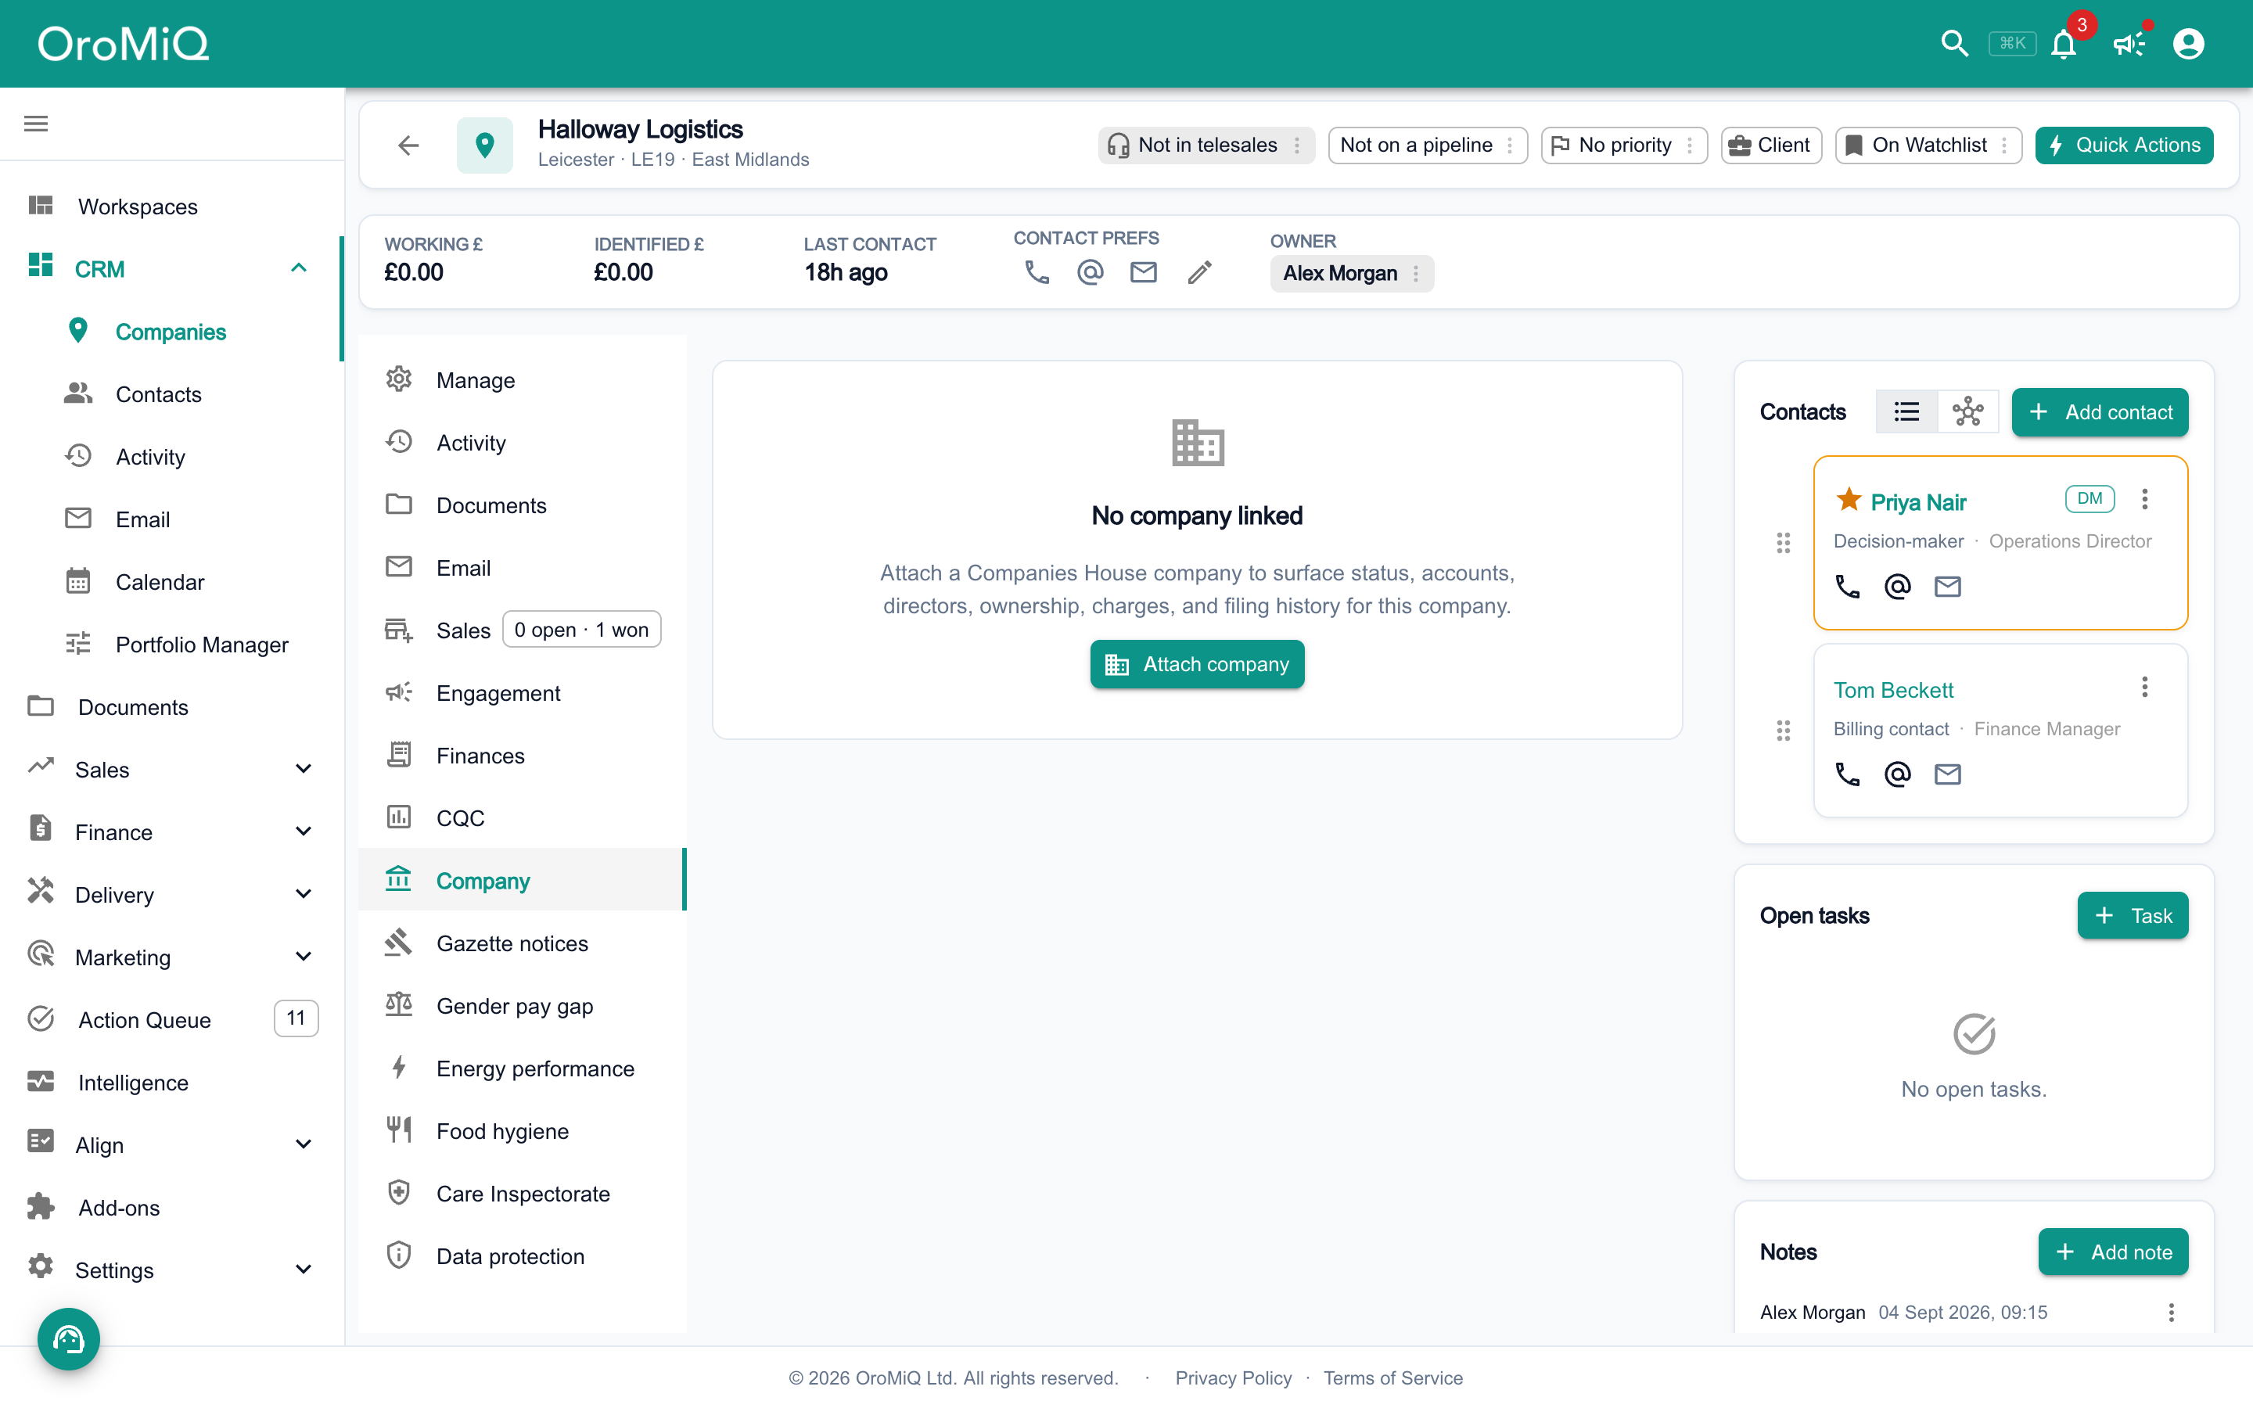Call Priya Nair via phone icon

pyautogui.click(x=1847, y=587)
